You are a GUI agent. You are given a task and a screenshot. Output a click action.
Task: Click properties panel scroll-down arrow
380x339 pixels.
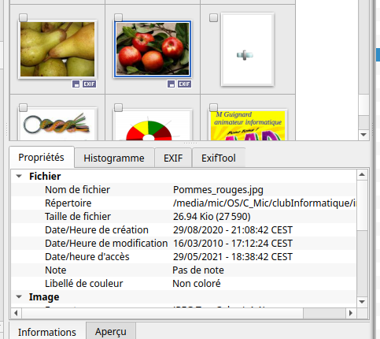click(x=362, y=301)
